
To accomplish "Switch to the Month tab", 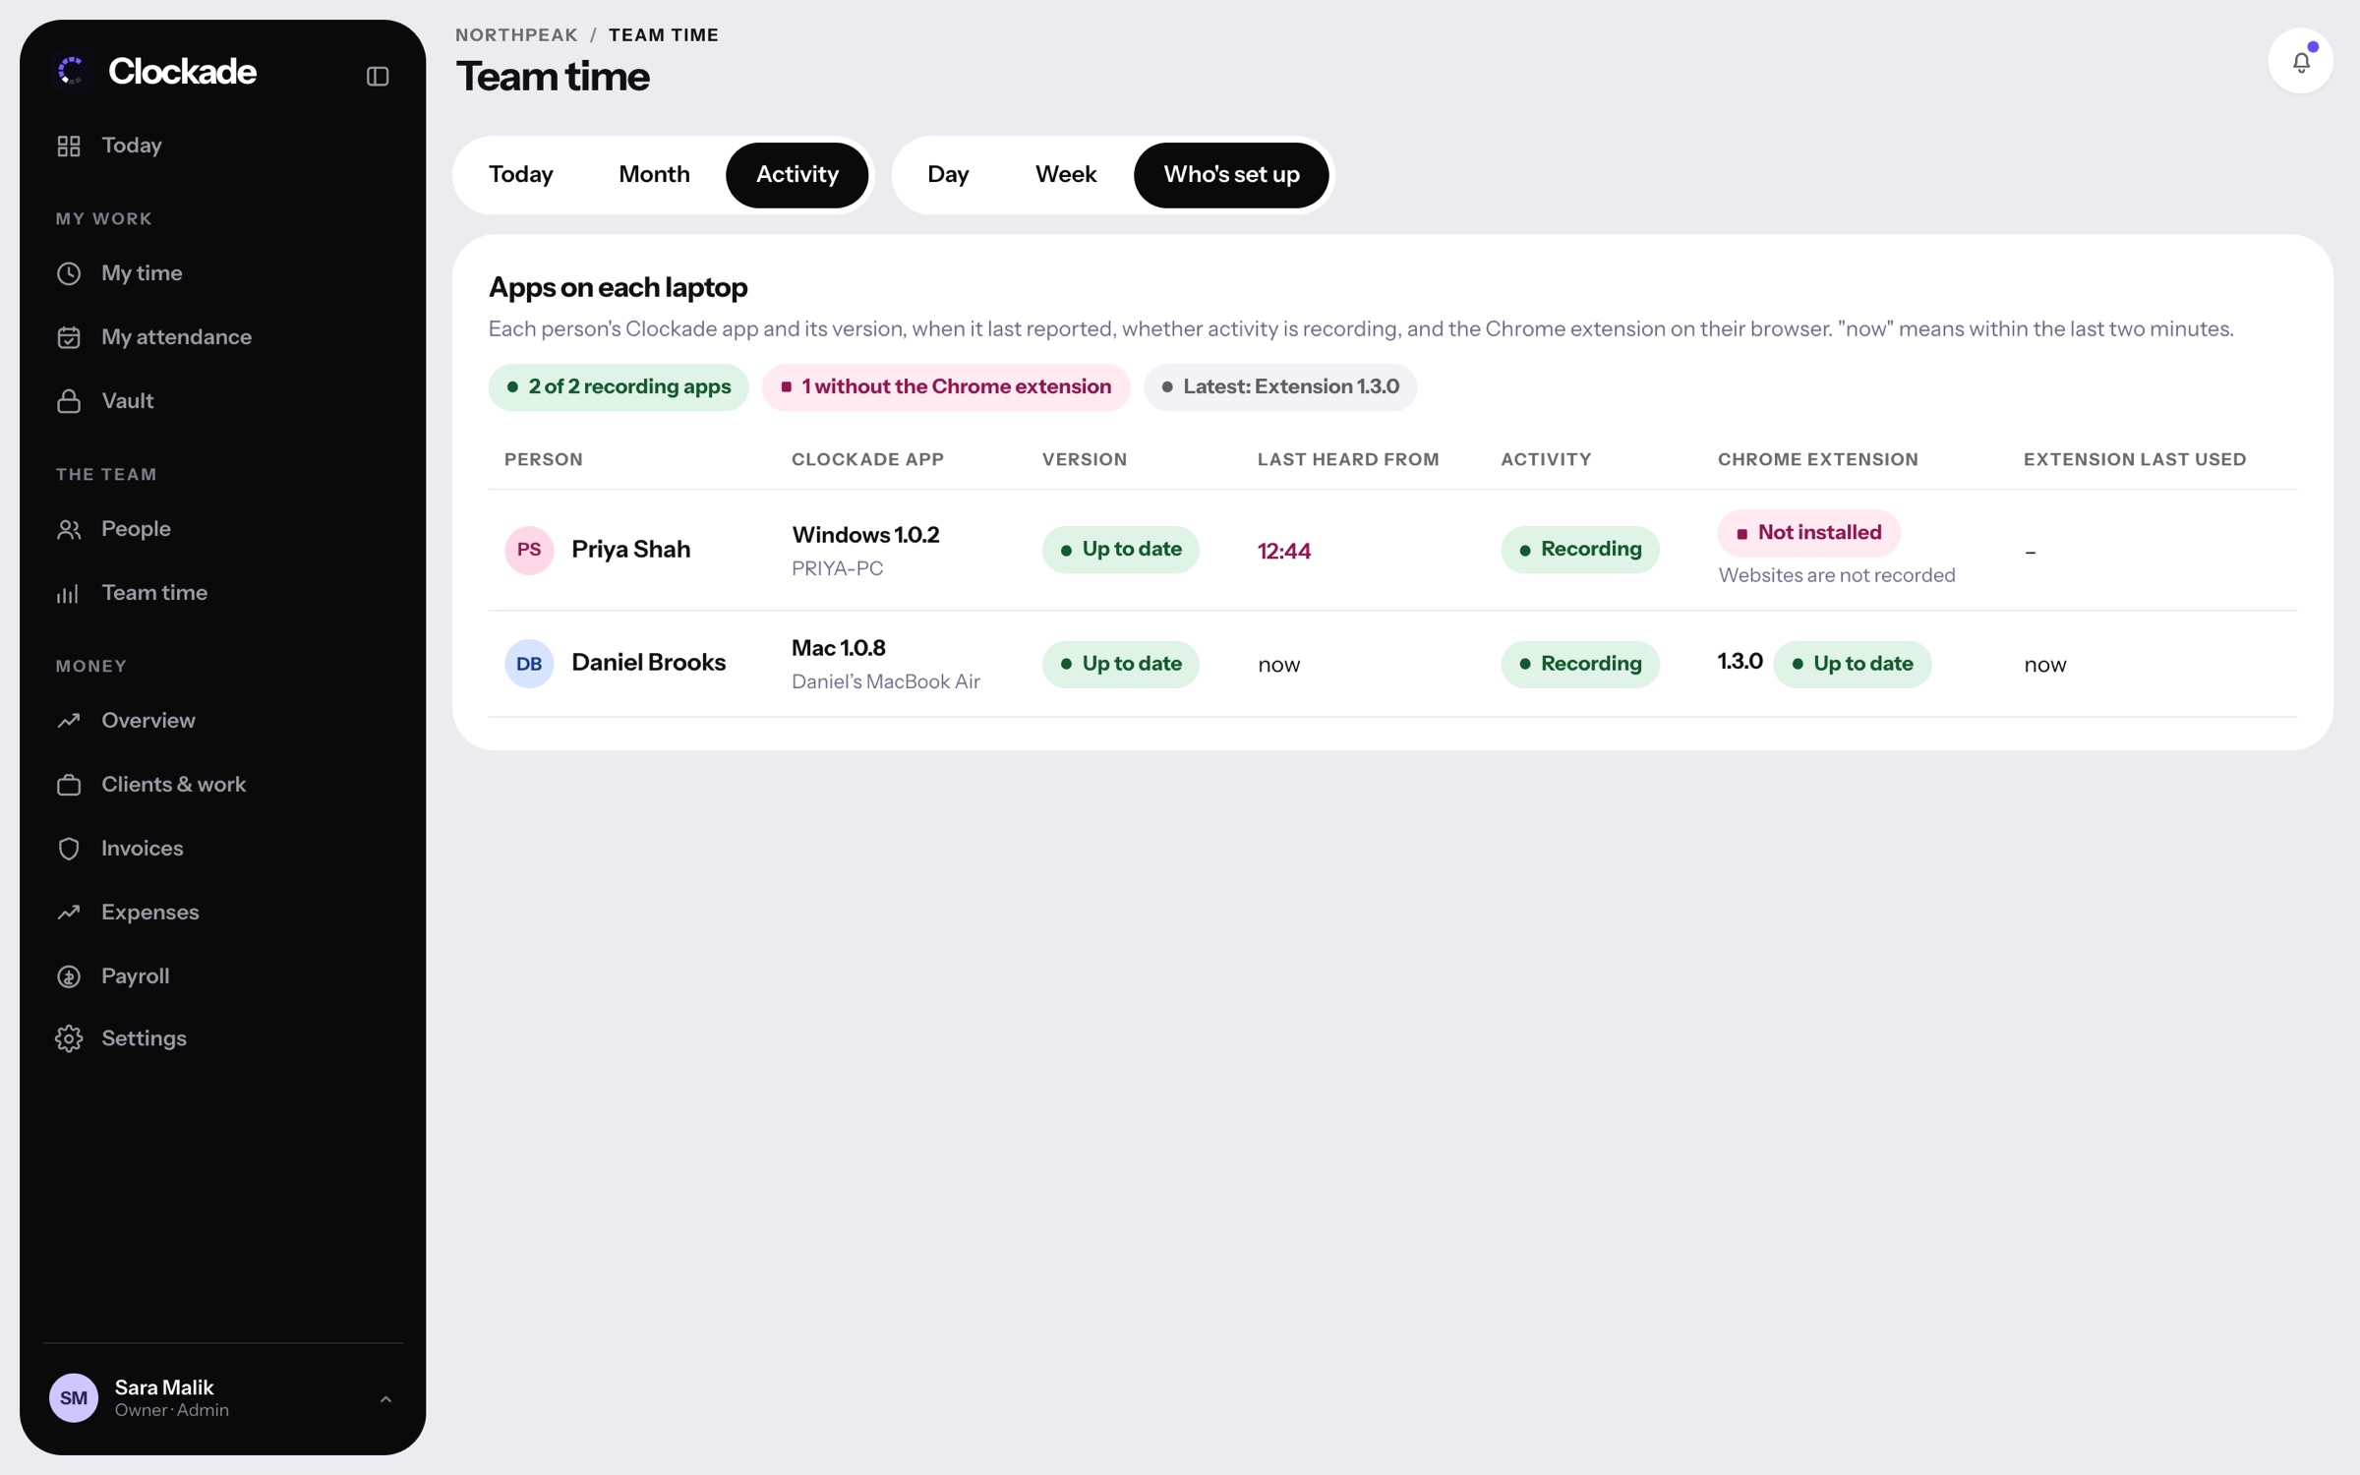I will (x=654, y=175).
